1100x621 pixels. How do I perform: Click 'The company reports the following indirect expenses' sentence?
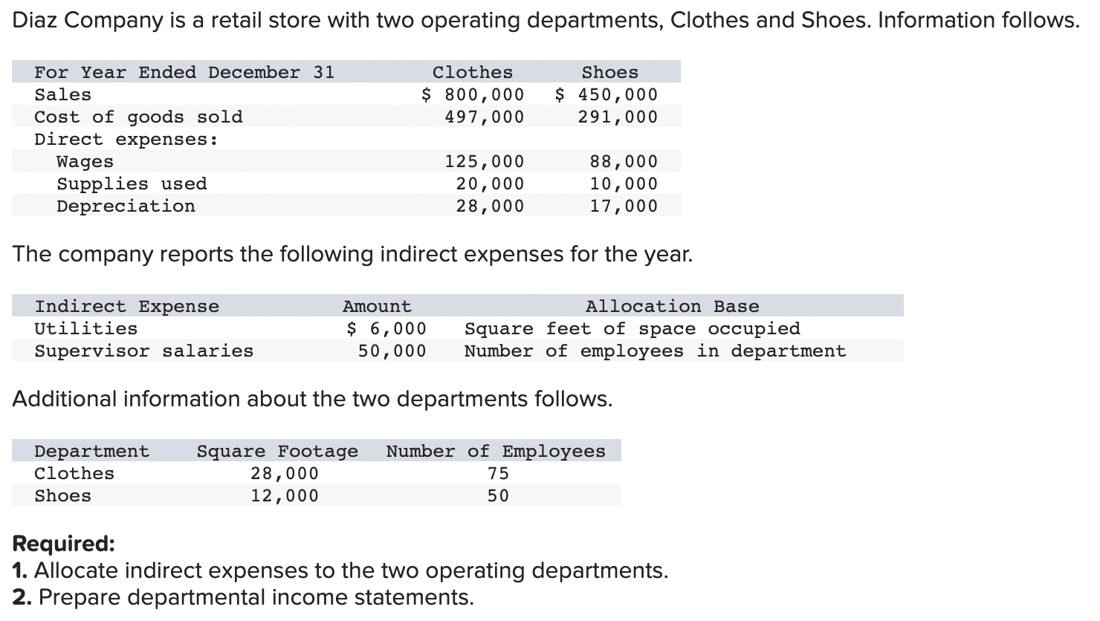click(352, 254)
